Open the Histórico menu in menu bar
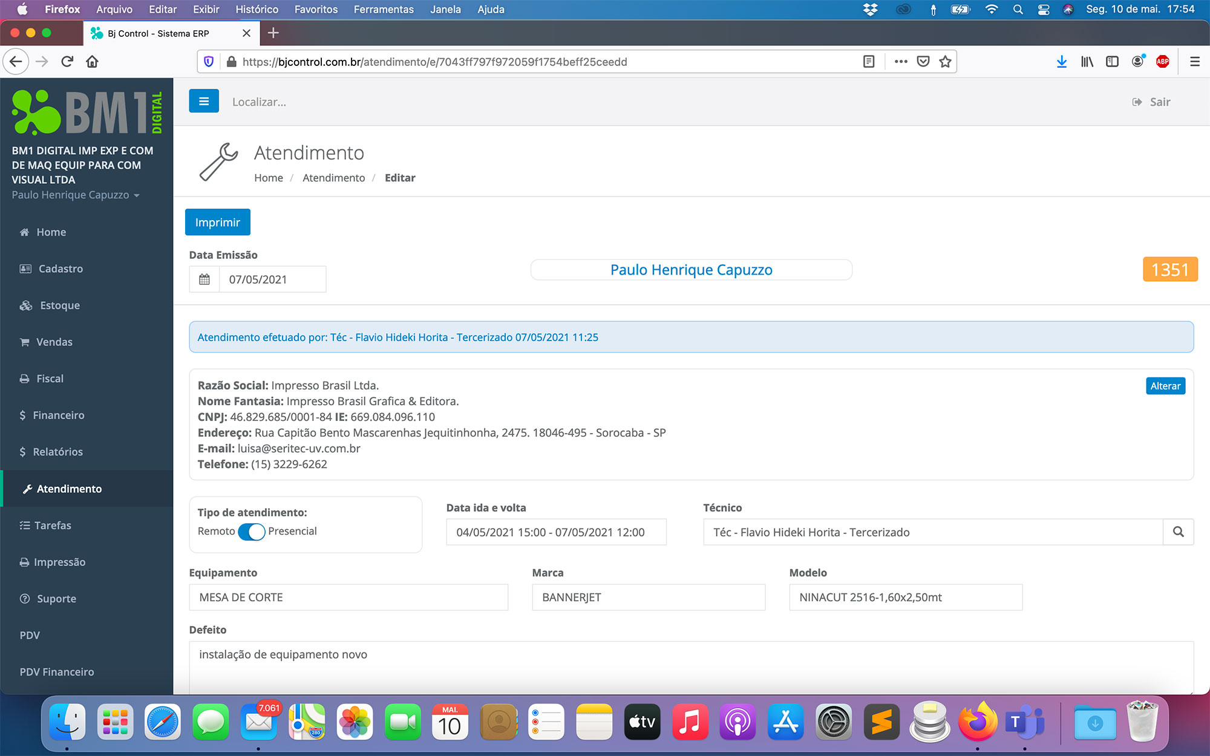The image size is (1210, 756). click(257, 9)
